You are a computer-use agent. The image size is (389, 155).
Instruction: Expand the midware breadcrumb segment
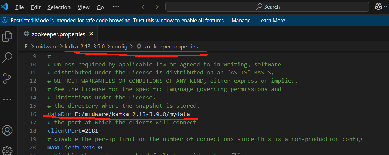point(47,47)
